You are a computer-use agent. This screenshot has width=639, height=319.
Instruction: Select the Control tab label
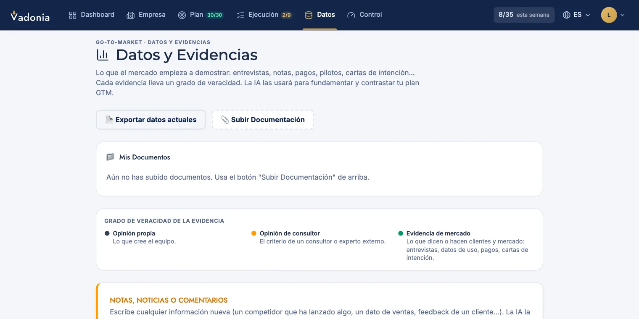coord(371,15)
